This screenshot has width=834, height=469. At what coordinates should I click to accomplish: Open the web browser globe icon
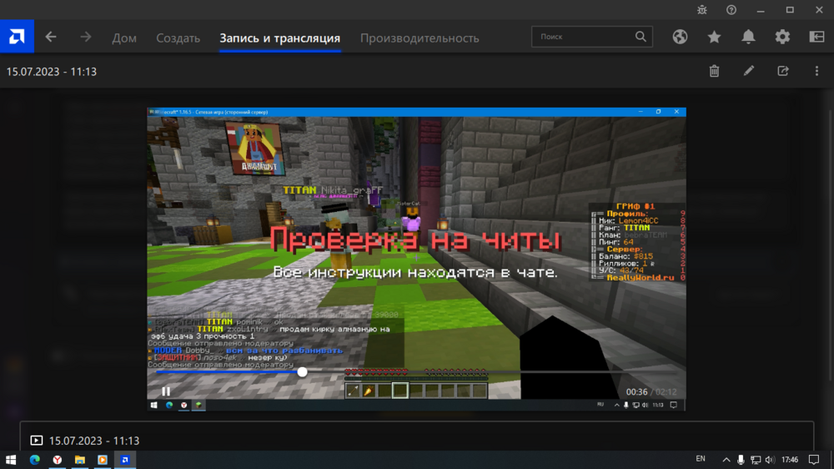pyautogui.click(x=680, y=37)
